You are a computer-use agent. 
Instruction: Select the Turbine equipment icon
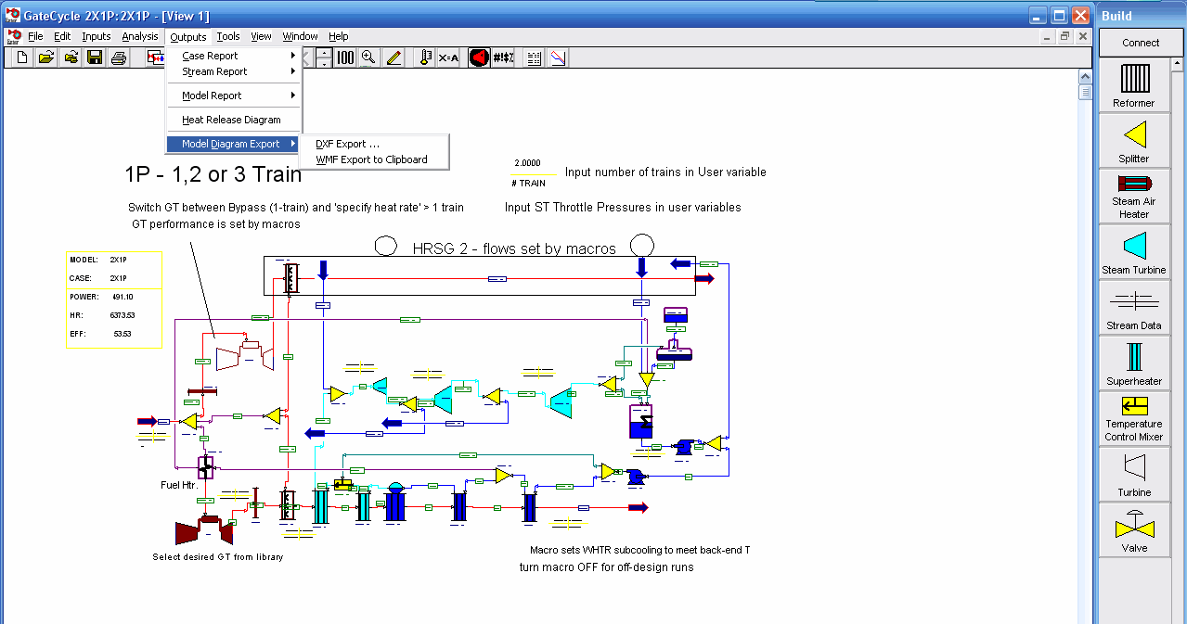click(1133, 474)
